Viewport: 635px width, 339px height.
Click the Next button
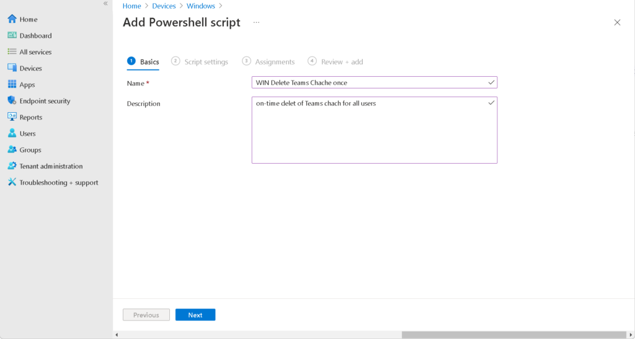coord(195,315)
